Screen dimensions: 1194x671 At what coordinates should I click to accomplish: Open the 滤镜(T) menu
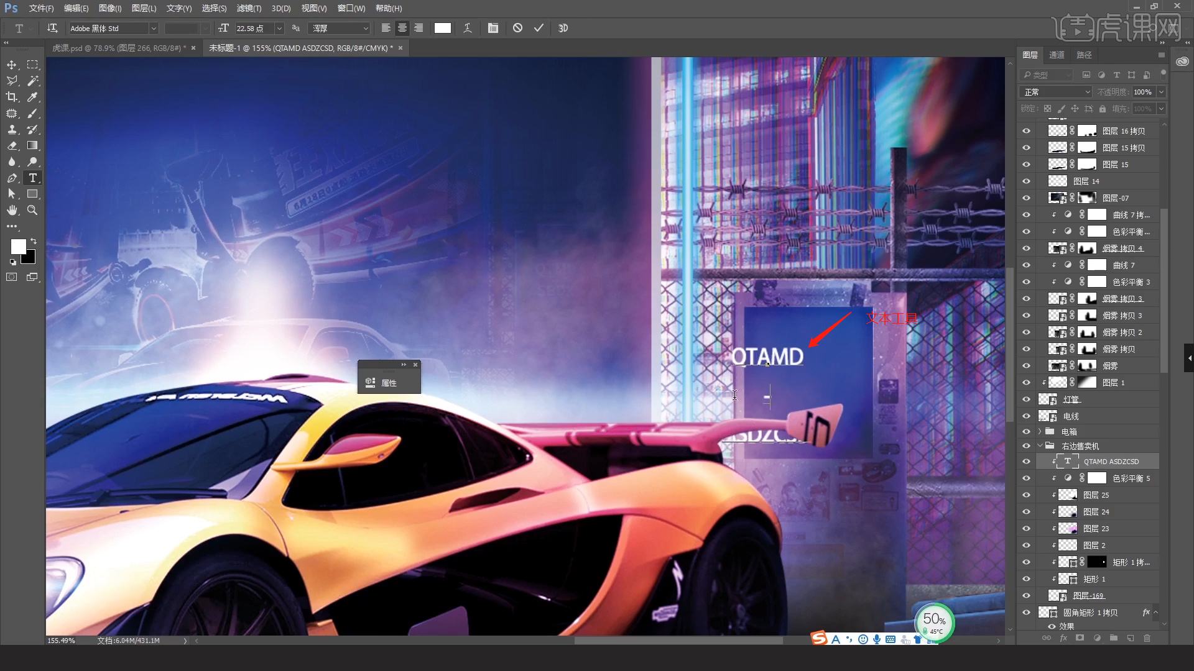coord(249,8)
